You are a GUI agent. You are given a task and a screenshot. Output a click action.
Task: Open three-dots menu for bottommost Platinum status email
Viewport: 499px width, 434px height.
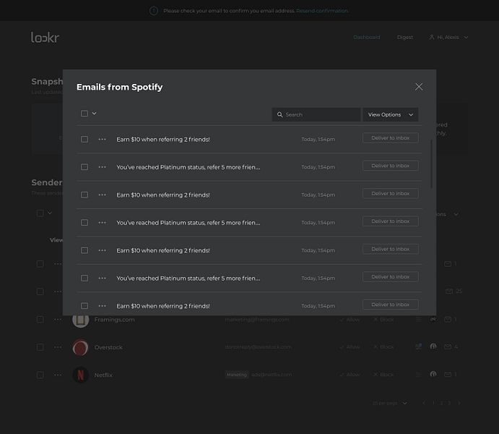(x=102, y=278)
